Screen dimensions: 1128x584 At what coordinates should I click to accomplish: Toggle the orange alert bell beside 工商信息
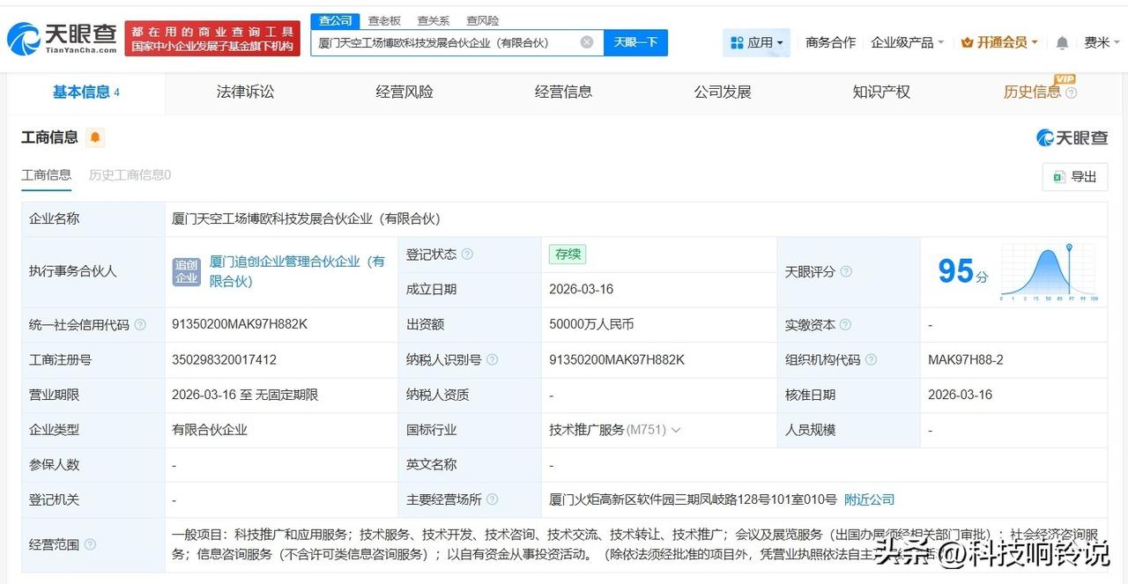tap(95, 137)
